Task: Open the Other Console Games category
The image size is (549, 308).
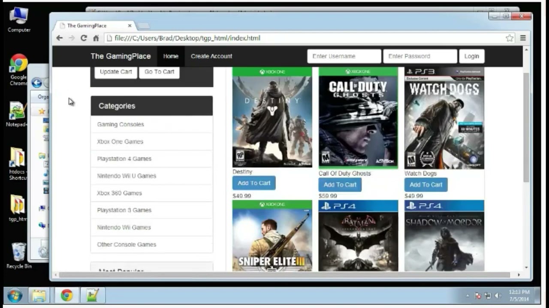Action: (152, 244)
